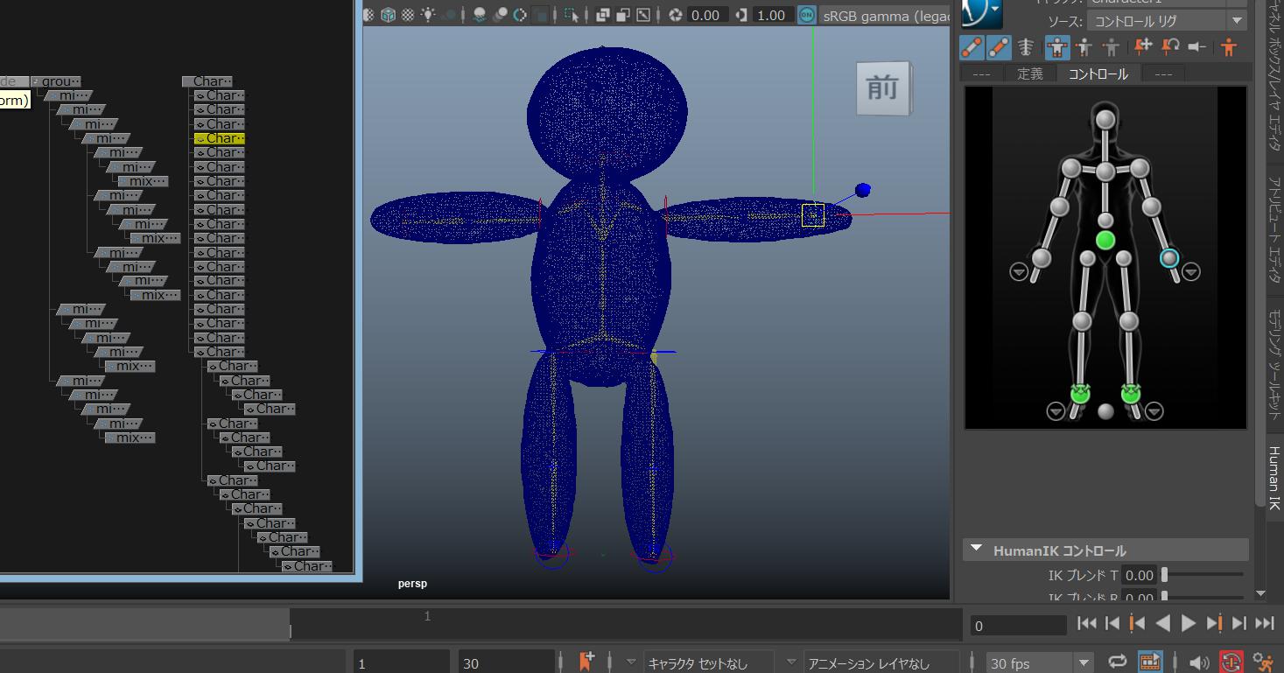The height and width of the screenshot is (673, 1284).
Task: Click the cached playback toggle icon
Action: coord(1150,662)
